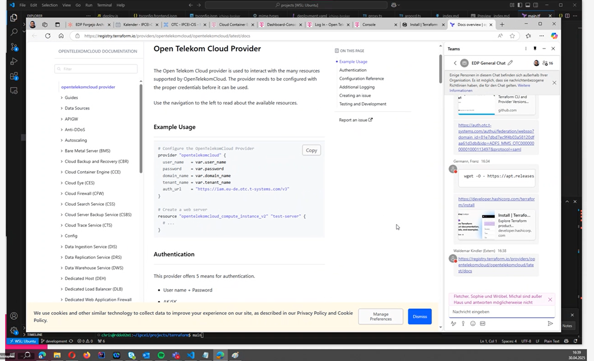Image resolution: width=594 pixels, height=361 pixels.
Task: Open VS Code Manage gear icon
Action: coord(14,330)
